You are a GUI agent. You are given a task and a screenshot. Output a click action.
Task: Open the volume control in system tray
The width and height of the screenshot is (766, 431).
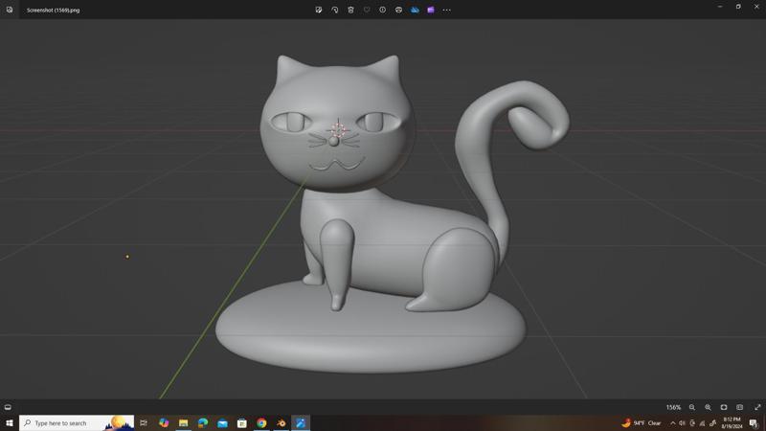click(682, 423)
